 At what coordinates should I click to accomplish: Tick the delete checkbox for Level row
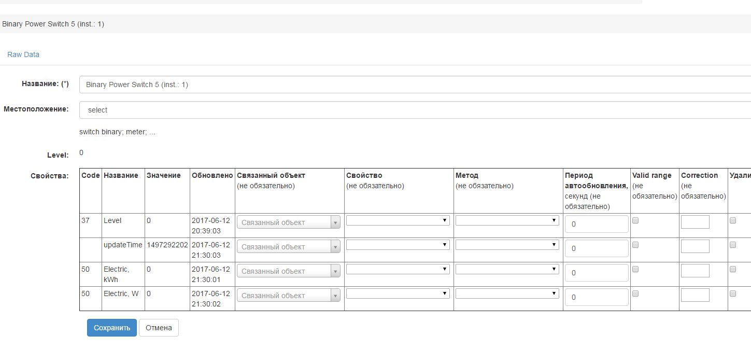coord(733,220)
